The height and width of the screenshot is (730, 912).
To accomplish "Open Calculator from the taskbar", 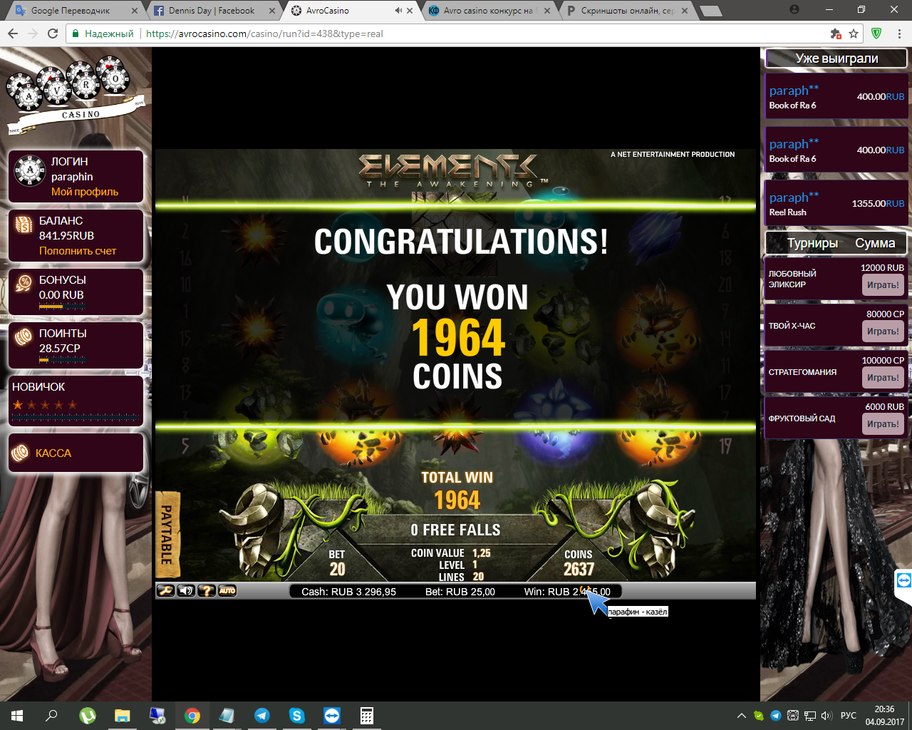I will click(x=367, y=716).
